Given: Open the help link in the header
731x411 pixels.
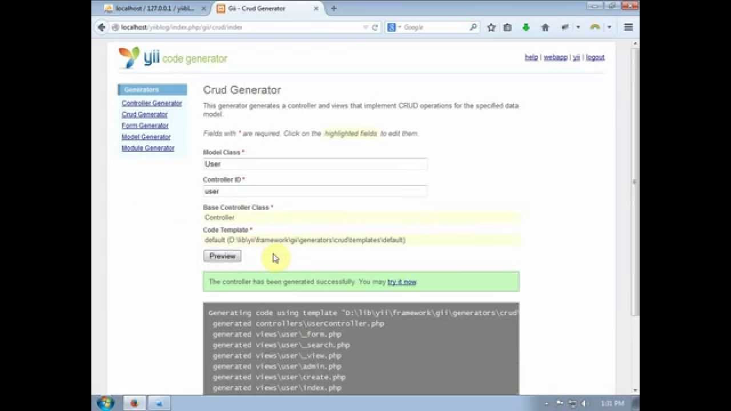Looking at the screenshot, I should [531, 57].
